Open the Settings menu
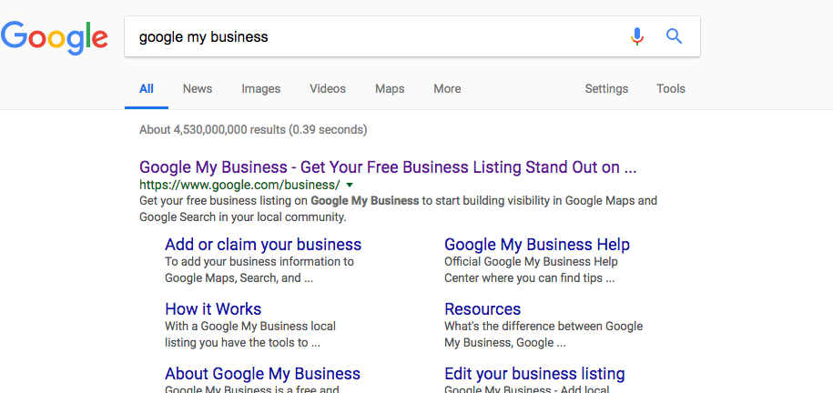 tap(606, 89)
